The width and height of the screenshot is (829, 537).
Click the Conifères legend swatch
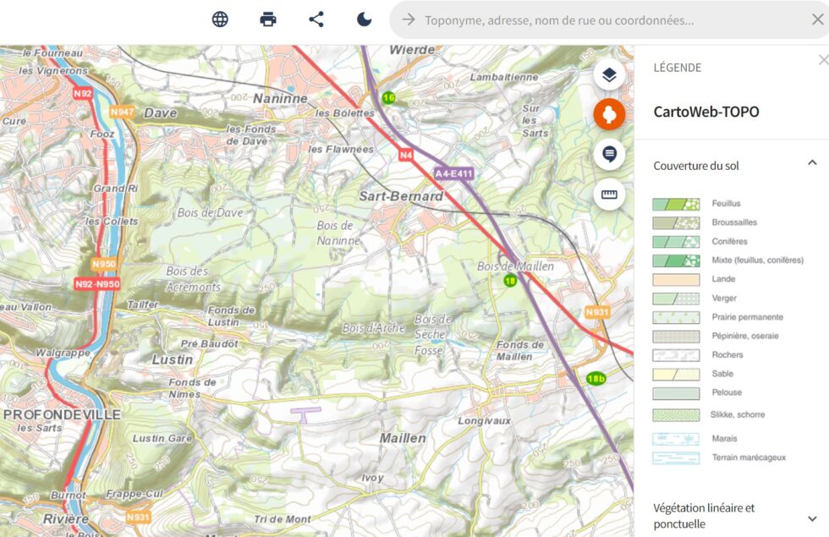point(676,242)
